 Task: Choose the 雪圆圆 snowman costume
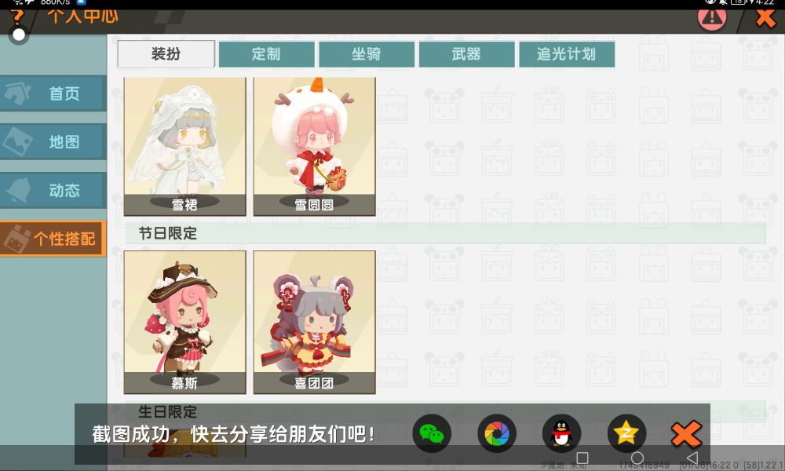point(315,146)
